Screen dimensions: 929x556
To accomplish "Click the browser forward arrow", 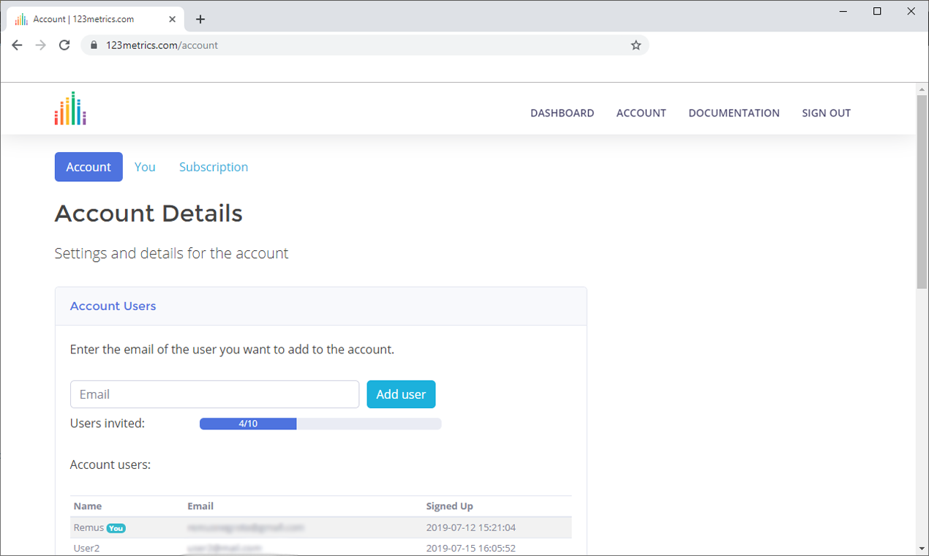I will [41, 45].
